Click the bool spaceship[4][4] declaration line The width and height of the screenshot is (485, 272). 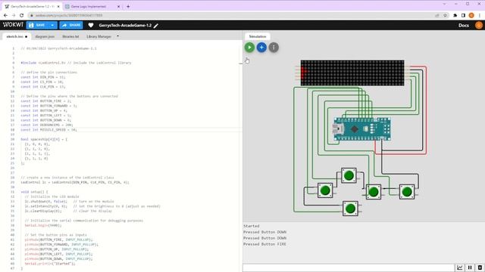coord(44,139)
